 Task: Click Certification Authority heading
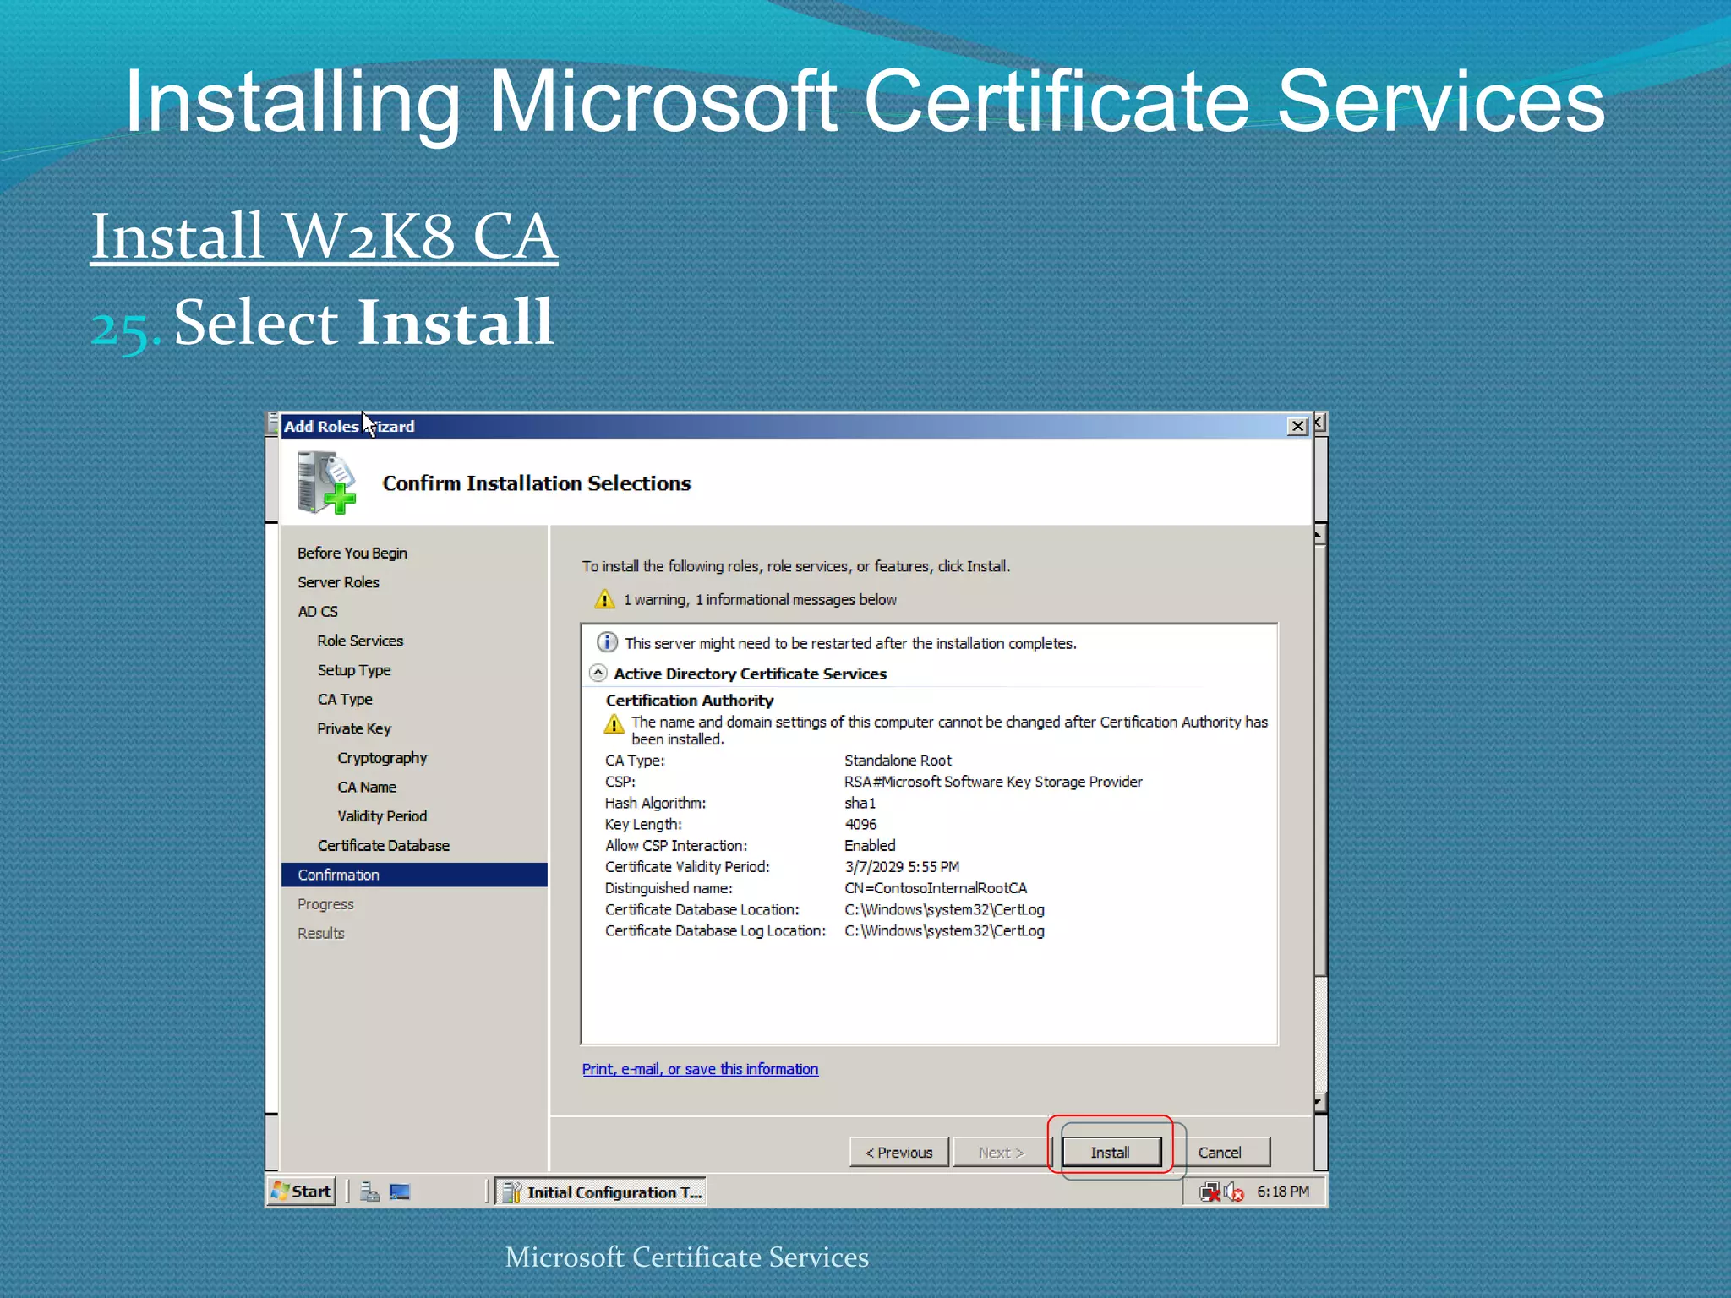690,701
